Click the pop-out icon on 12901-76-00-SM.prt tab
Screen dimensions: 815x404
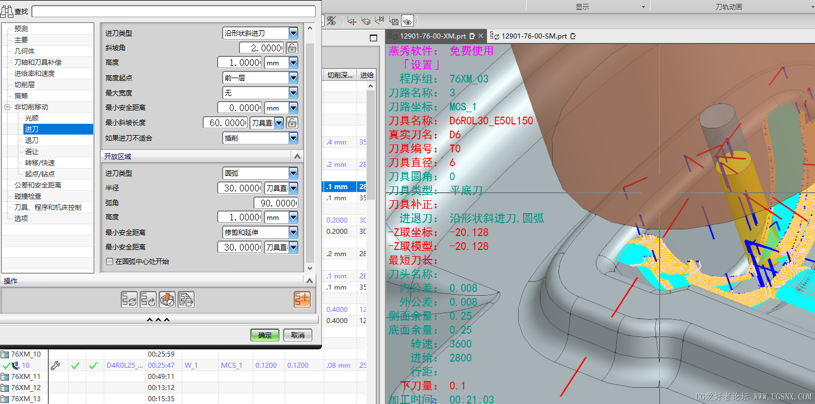(x=573, y=36)
